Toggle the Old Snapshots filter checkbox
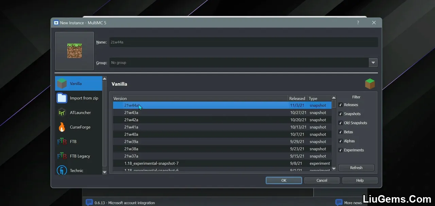Image resolution: width=435 pixels, height=206 pixels. click(341, 123)
